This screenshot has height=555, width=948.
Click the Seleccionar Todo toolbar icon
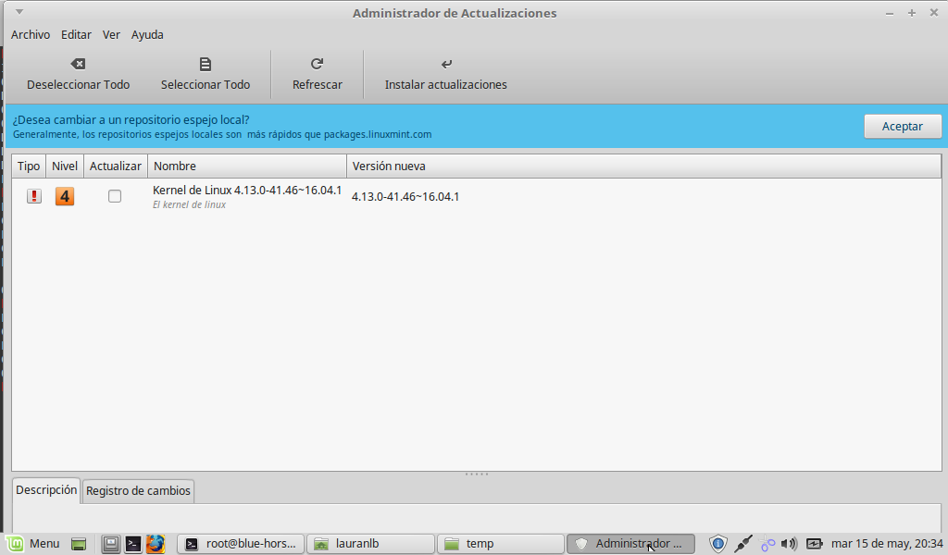tap(206, 64)
